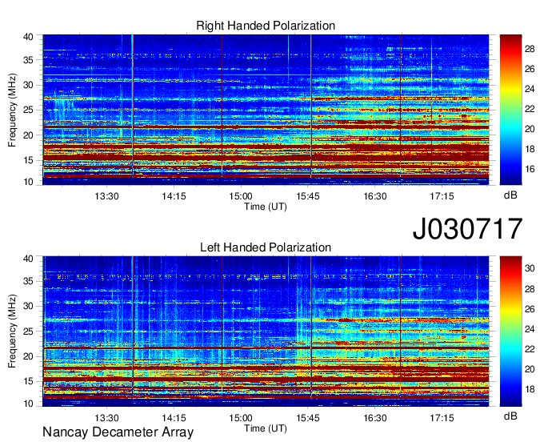Viewport: 544px width, 442px height.
Task: Click the 10 MHz tick of Left Handed plot
Action: 28,404
